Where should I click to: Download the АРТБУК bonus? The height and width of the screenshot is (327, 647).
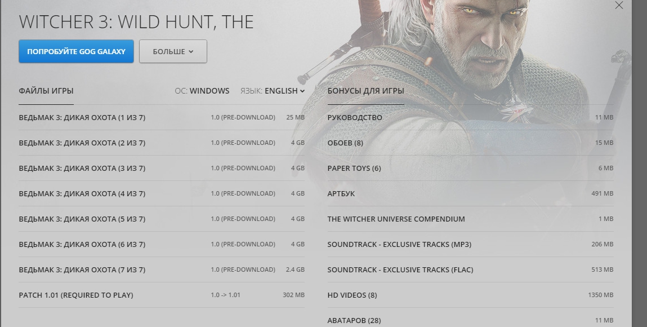pos(341,194)
